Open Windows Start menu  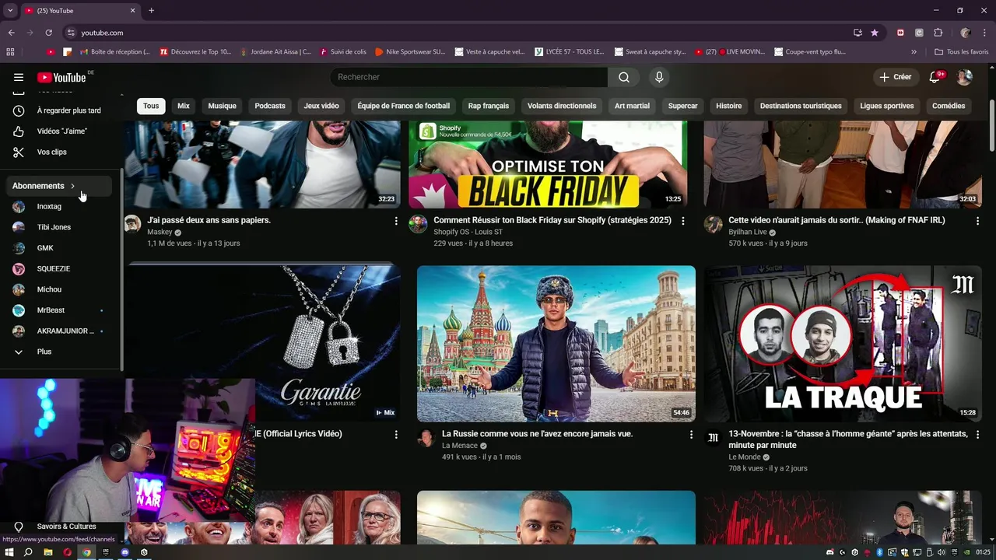coord(9,552)
